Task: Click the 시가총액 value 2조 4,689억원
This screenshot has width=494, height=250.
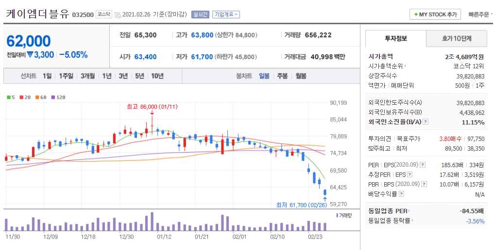Action: (465, 57)
